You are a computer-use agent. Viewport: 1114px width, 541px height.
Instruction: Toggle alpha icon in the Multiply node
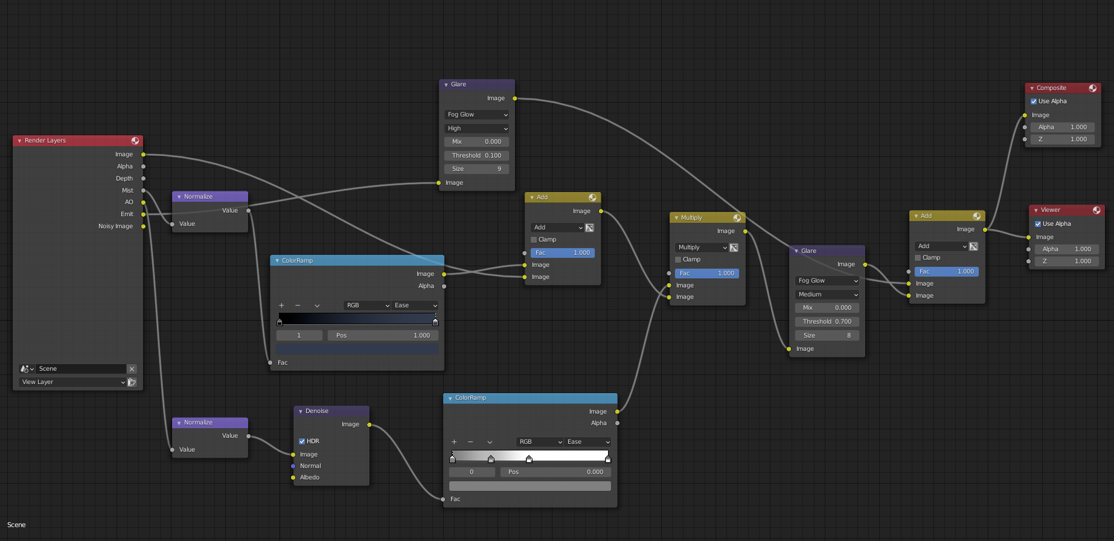pos(734,248)
